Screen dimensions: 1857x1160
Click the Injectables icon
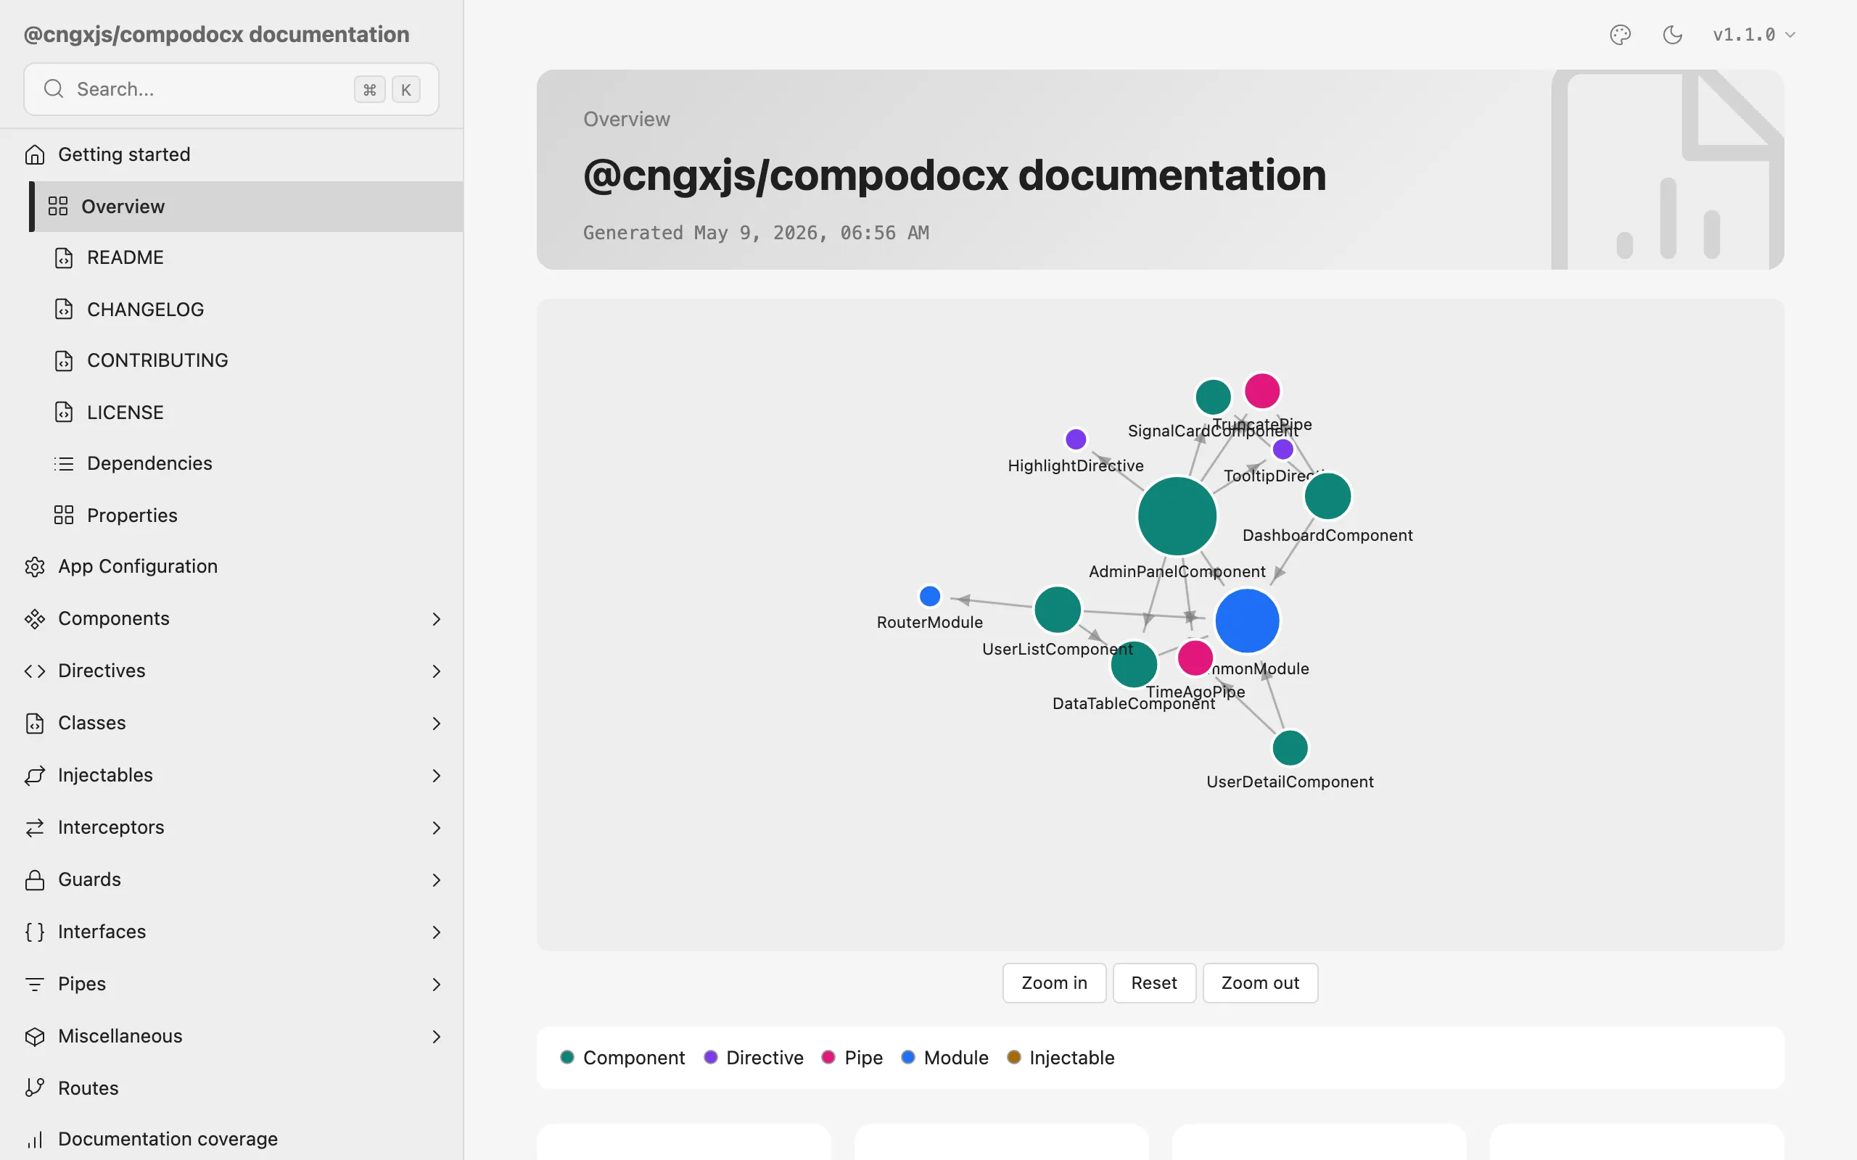tap(35, 776)
